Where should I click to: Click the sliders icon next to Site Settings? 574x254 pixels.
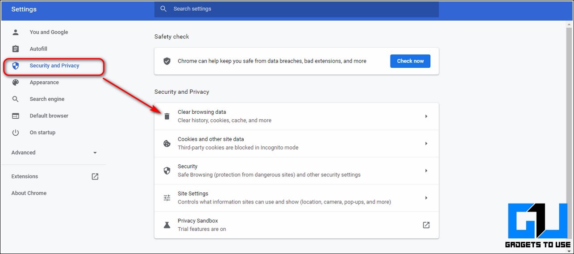coord(167,198)
